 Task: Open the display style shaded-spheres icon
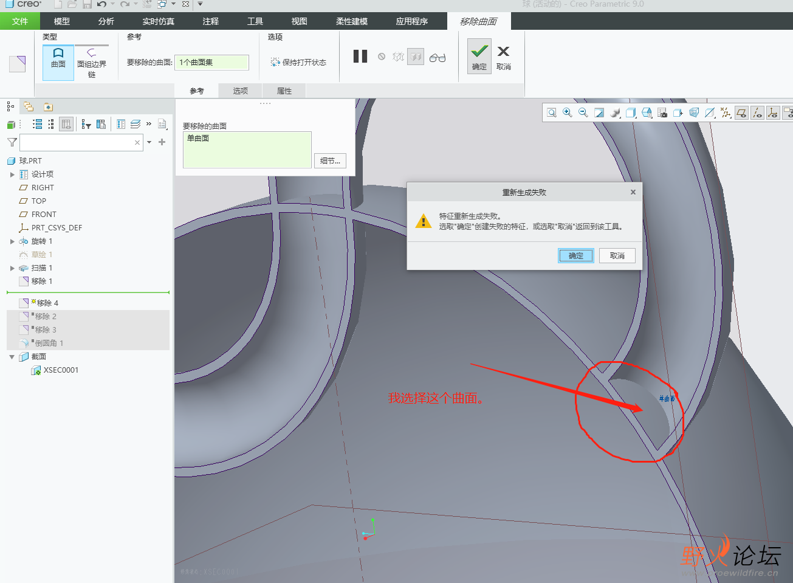pyautogui.click(x=615, y=112)
